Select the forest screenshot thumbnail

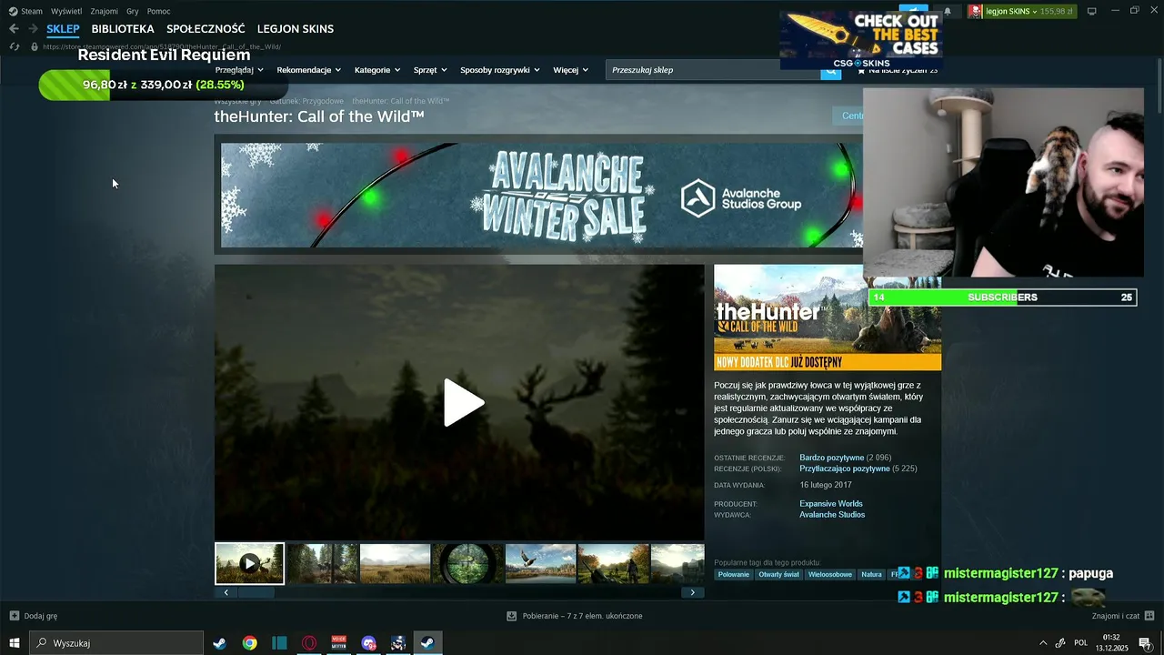click(x=322, y=564)
